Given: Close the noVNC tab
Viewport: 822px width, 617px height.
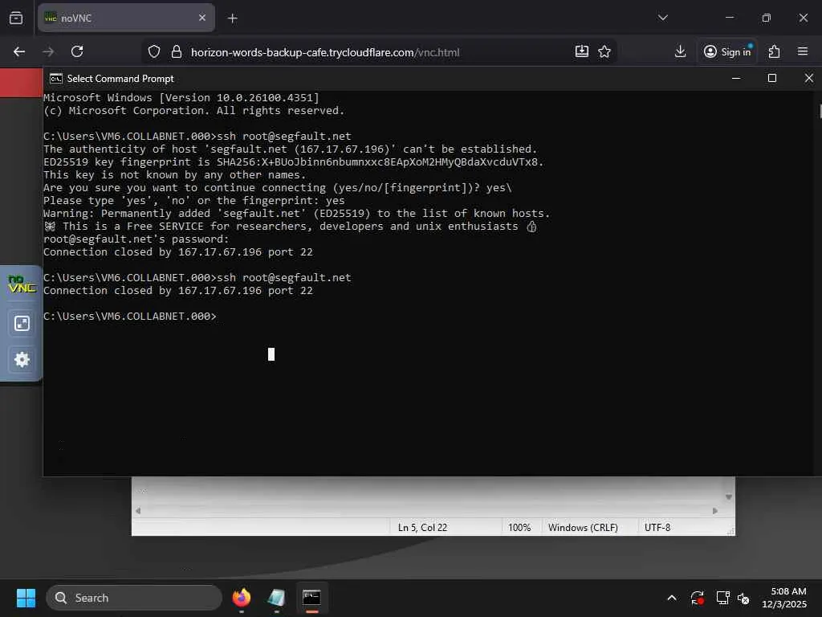Looking at the screenshot, I should coord(202,18).
